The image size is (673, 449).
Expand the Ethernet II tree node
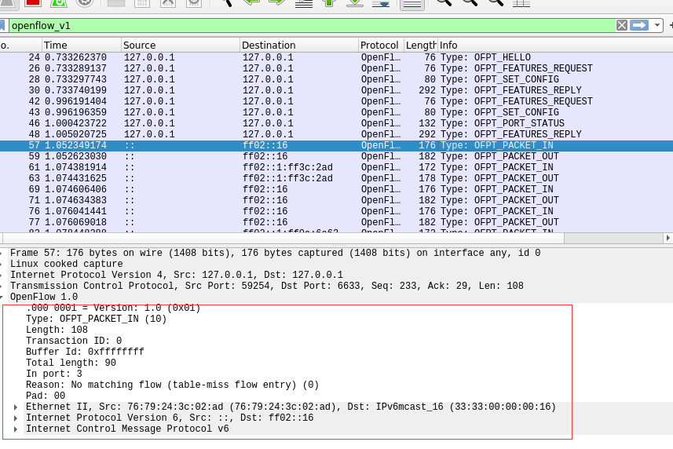[x=16, y=407]
